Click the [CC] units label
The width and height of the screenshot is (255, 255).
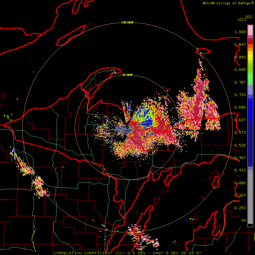click(242, 20)
